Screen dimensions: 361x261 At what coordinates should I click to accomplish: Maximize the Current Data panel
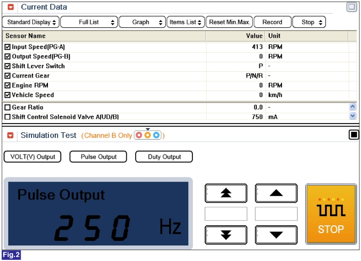tap(351, 7)
